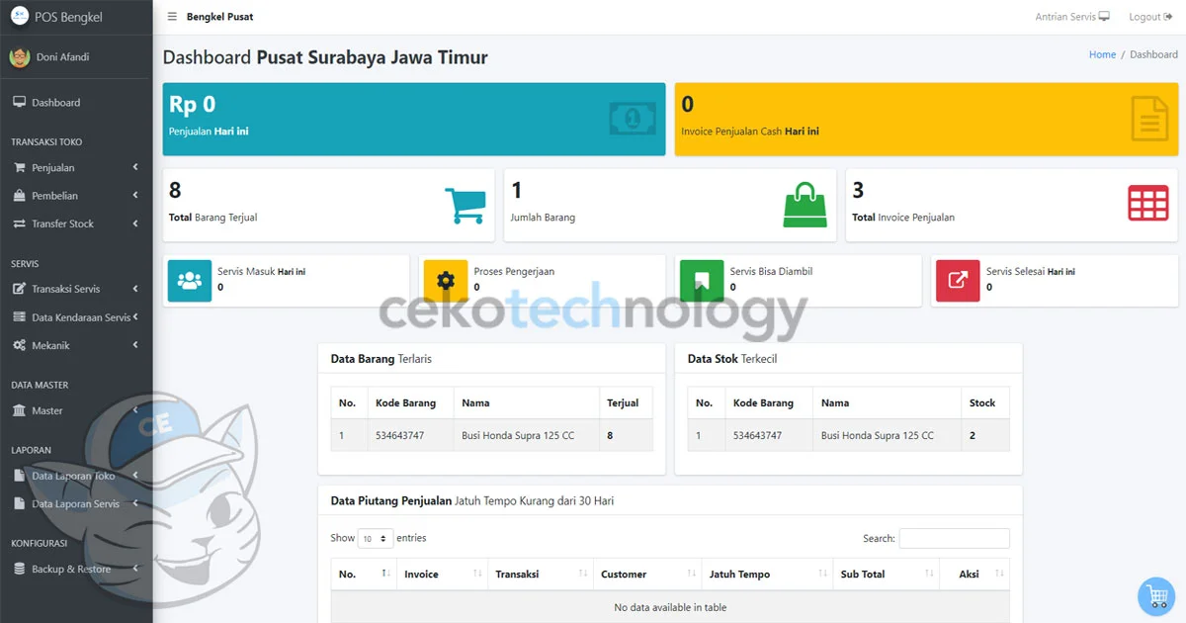Open Backup & Restore in sidebar
The height and width of the screenshot is (623, 1186).
[x=71, y=570]
